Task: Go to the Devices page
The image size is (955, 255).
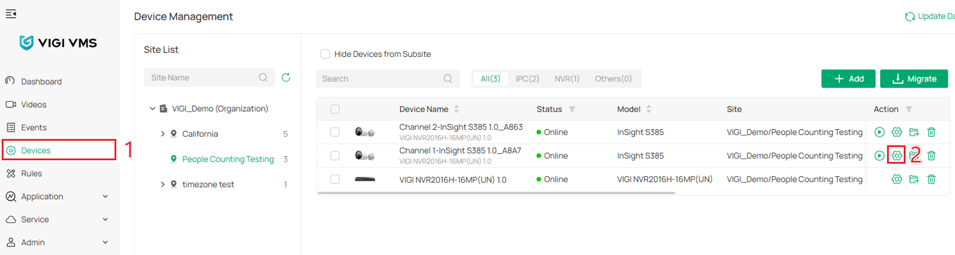Action: (59, 150)
